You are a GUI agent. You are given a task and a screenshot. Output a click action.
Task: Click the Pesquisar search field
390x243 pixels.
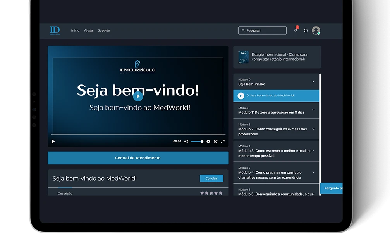(x=263, y=30)
